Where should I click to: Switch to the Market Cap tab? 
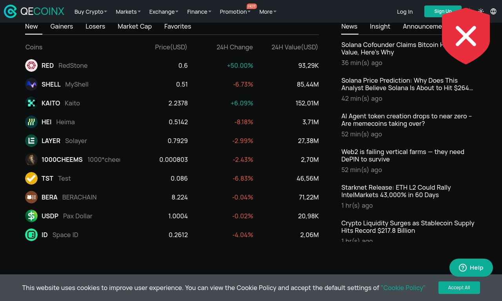(135, 26)
